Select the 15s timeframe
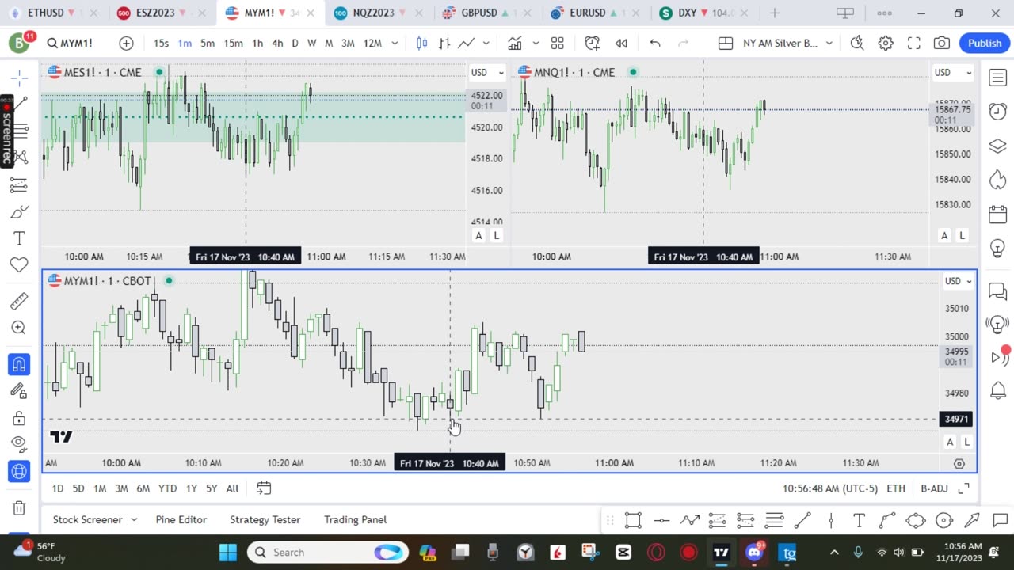Viewport: 1014px width, 570px height. click(x=161, y=44)
